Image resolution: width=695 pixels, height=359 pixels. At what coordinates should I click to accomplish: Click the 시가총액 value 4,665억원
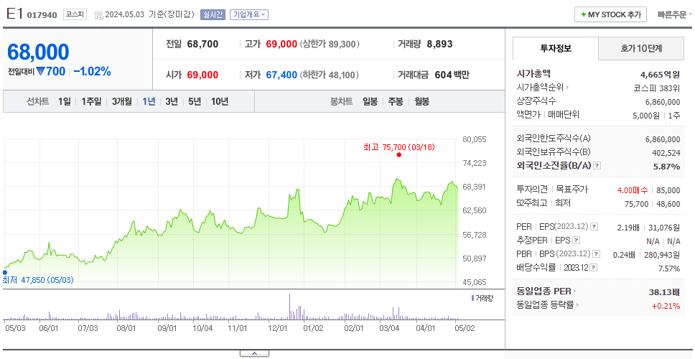click(660, 75)
